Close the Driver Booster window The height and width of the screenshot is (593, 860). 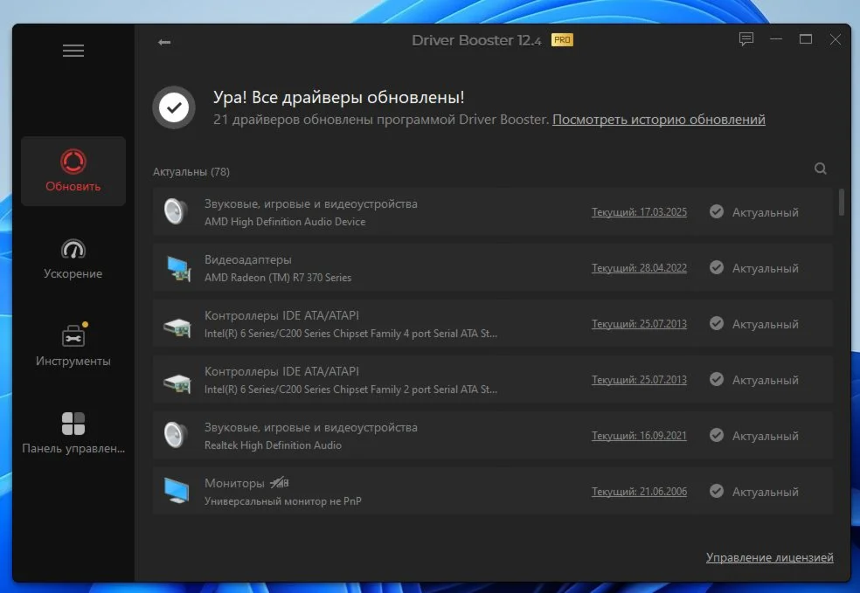point(835,39)
